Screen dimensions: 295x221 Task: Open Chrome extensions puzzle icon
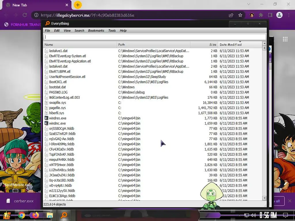click(261, 15)
